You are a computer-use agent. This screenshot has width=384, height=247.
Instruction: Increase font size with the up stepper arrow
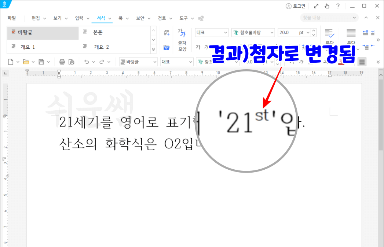point(314,30)
